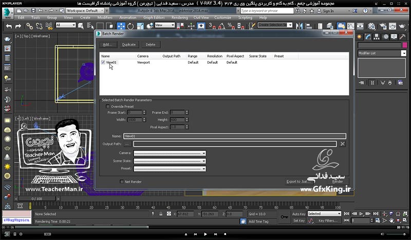
Task: Open Select by Name tool
Action: 90,26
